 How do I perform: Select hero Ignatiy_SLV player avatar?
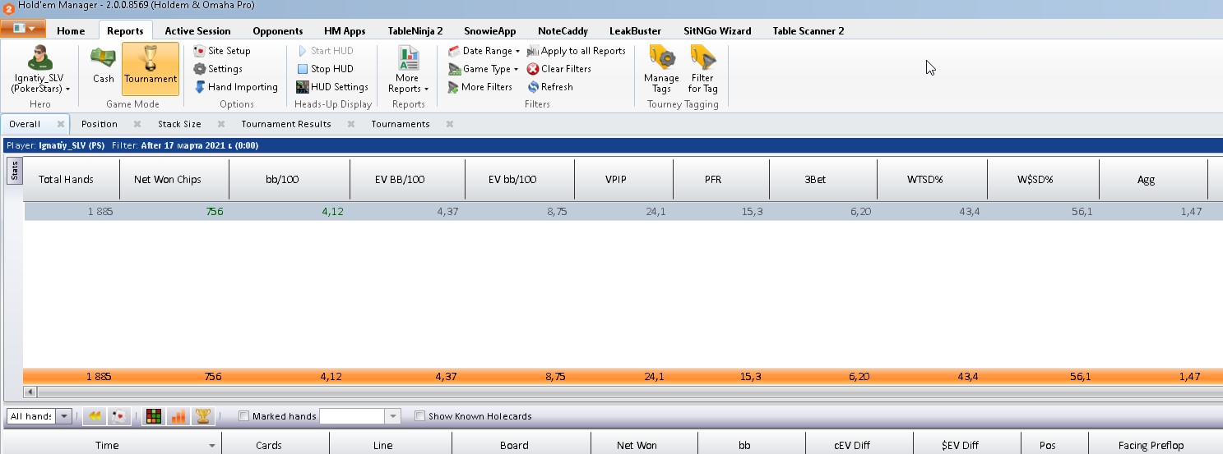click(x=40, y=57)
